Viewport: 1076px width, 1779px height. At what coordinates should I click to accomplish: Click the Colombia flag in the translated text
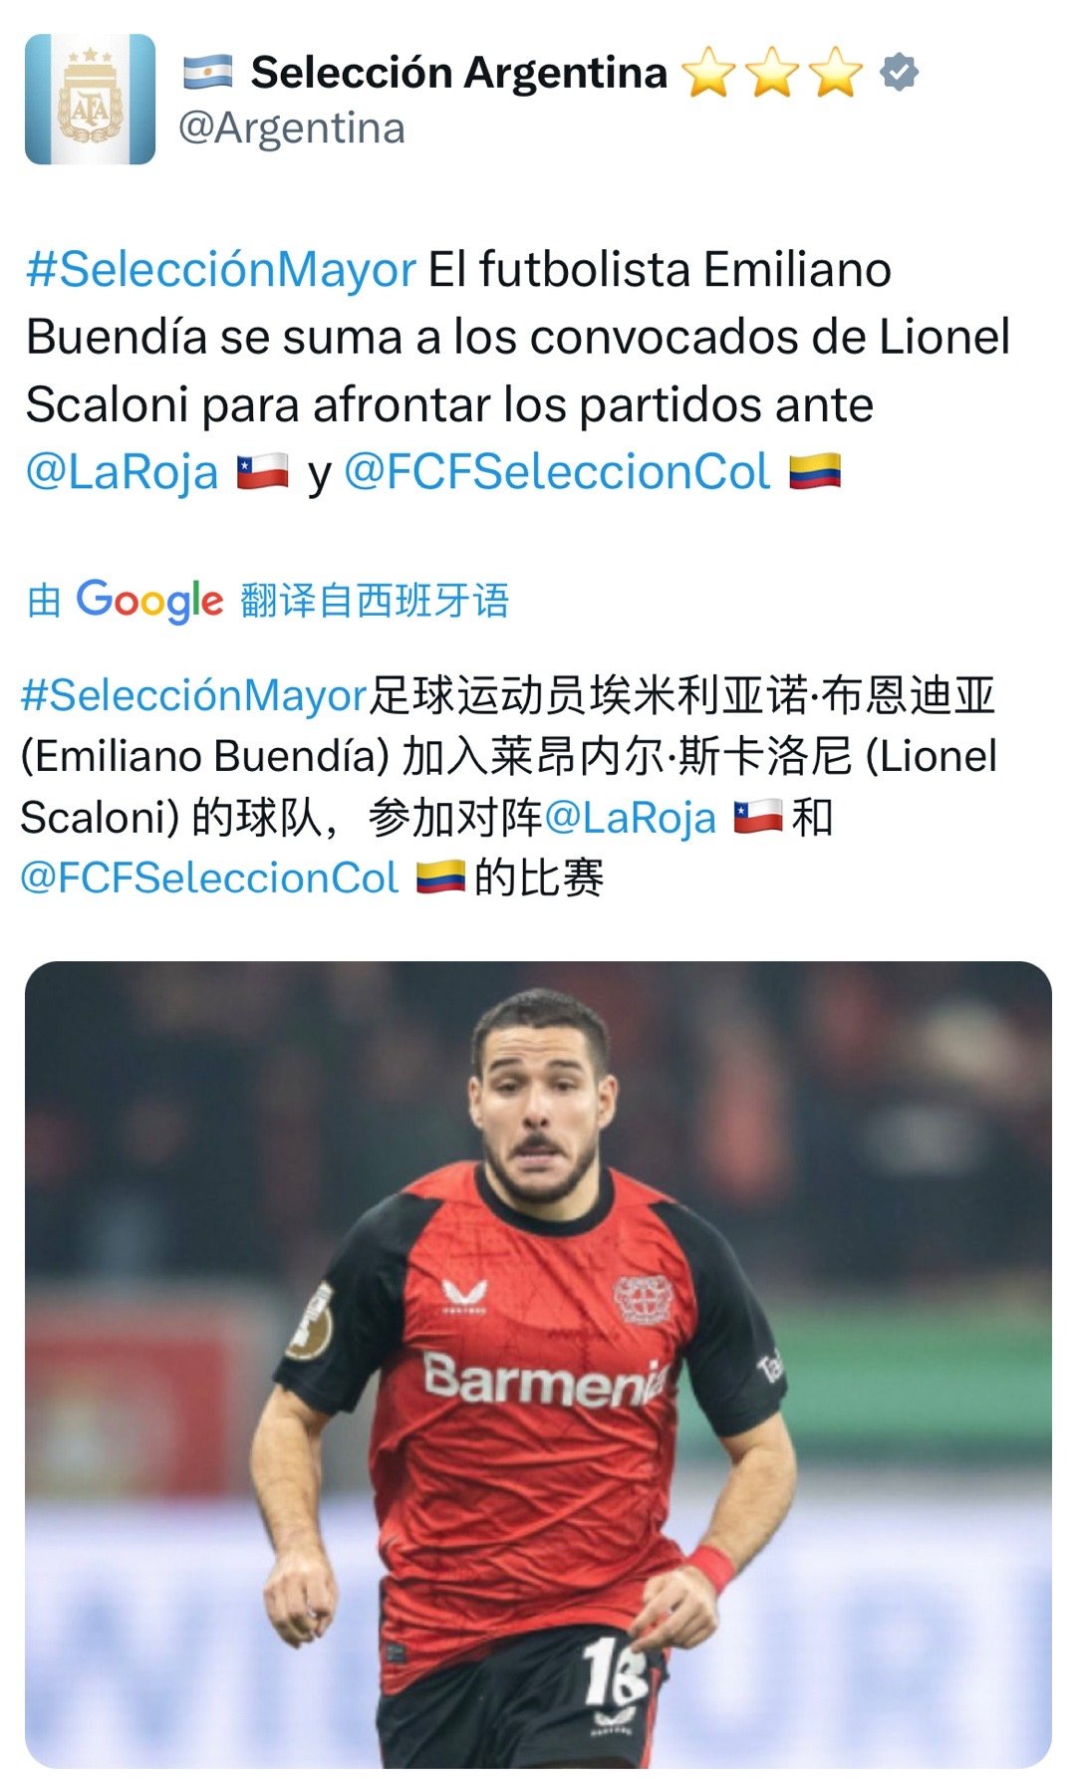click(440, 878)
